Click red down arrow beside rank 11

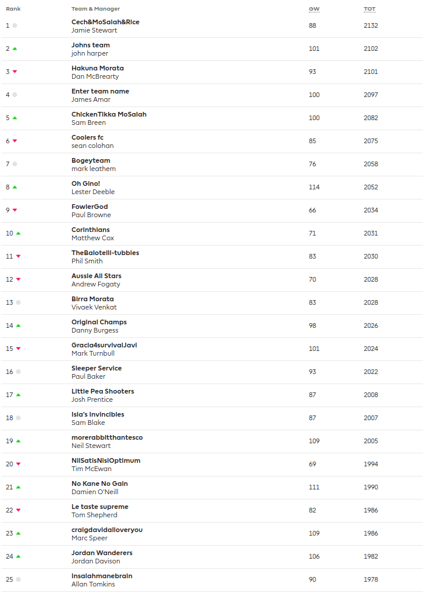point(18,256)
